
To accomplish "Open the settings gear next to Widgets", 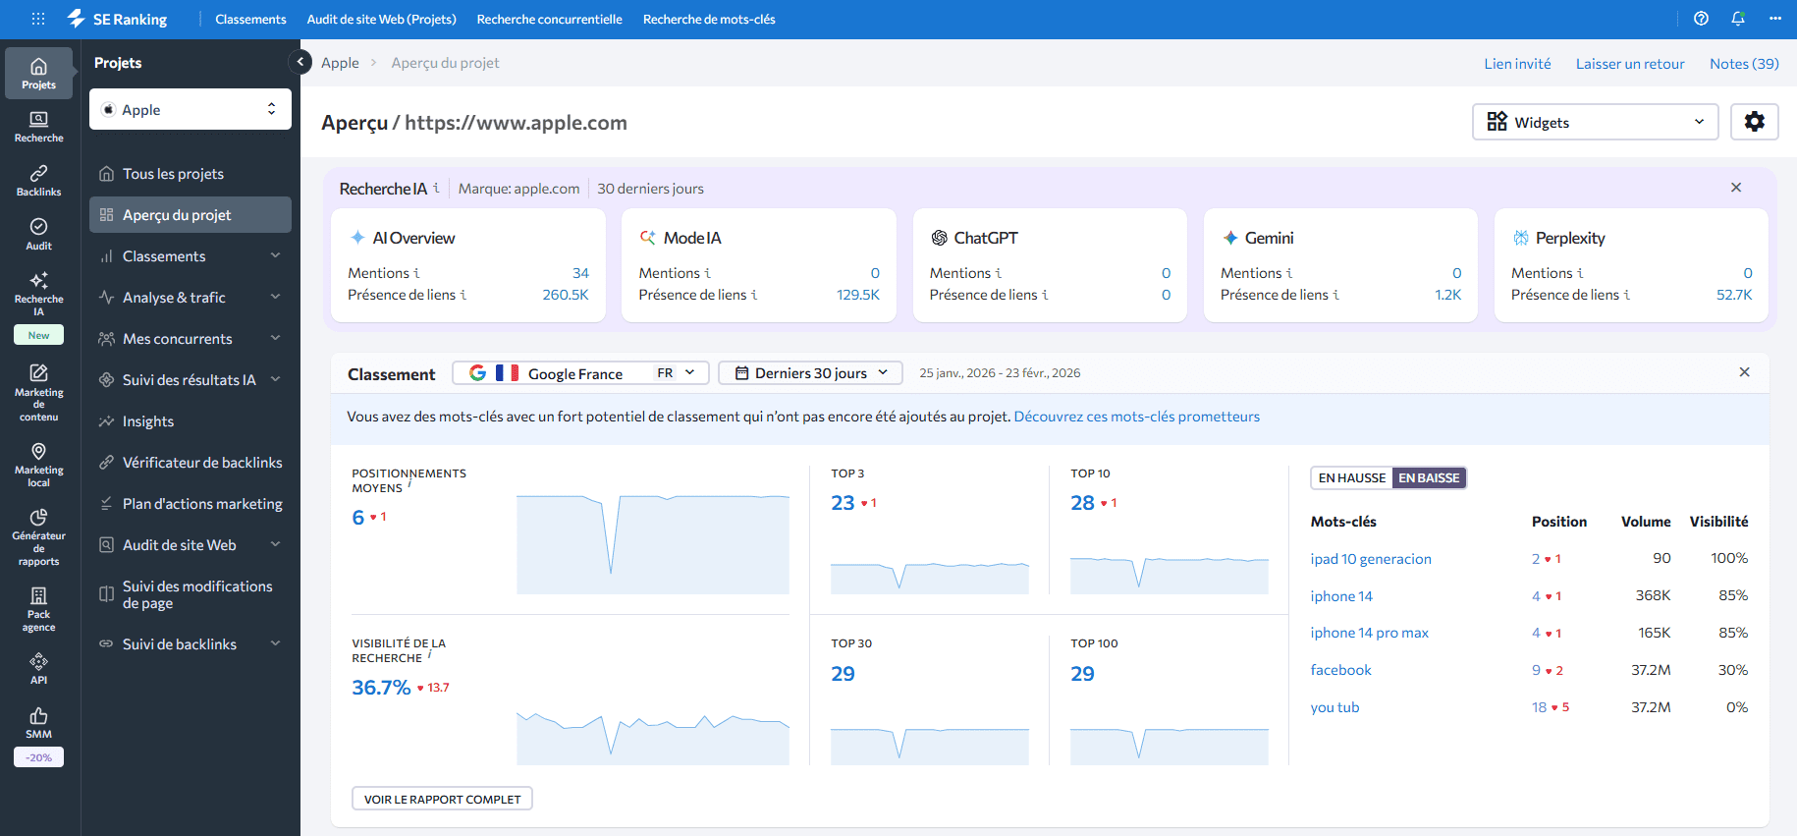I will (x=1754, y=122).
